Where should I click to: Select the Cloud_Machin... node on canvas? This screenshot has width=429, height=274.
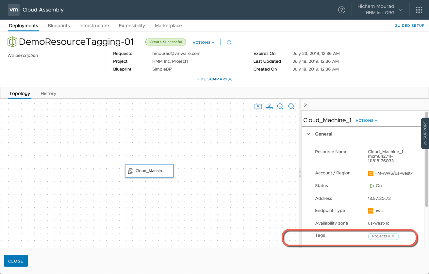(x=149, y=171)
